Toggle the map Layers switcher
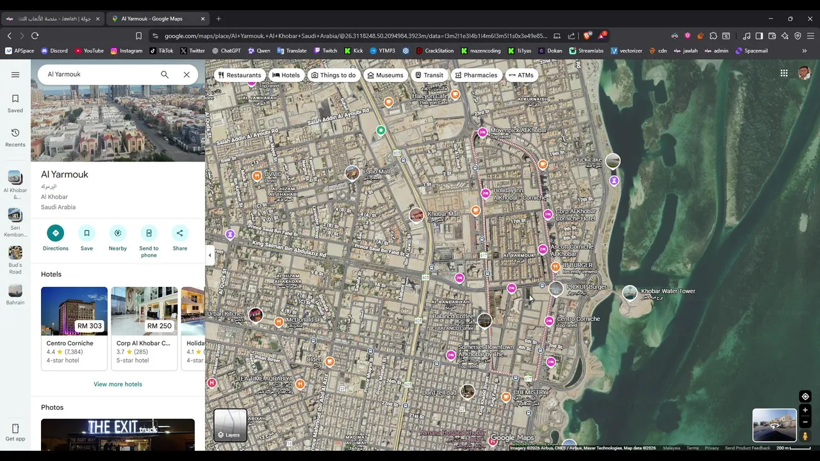 coord(230,425)
